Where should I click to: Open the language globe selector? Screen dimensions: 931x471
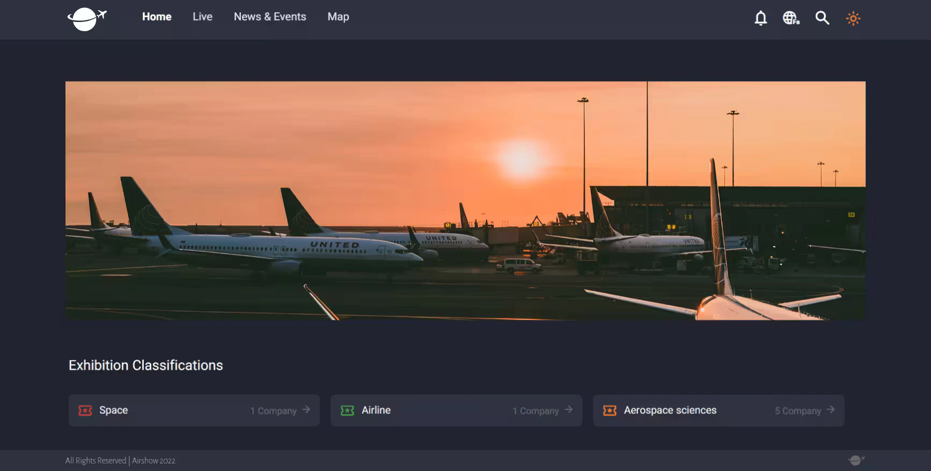click(791, 18)
